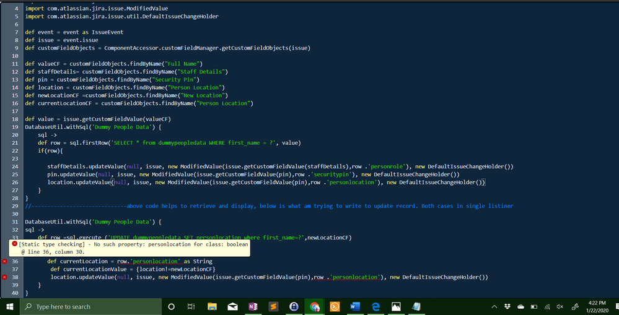619x315 pixels.
Task: Click line number 31 in the gutter
Action: [x=15, y=222]
